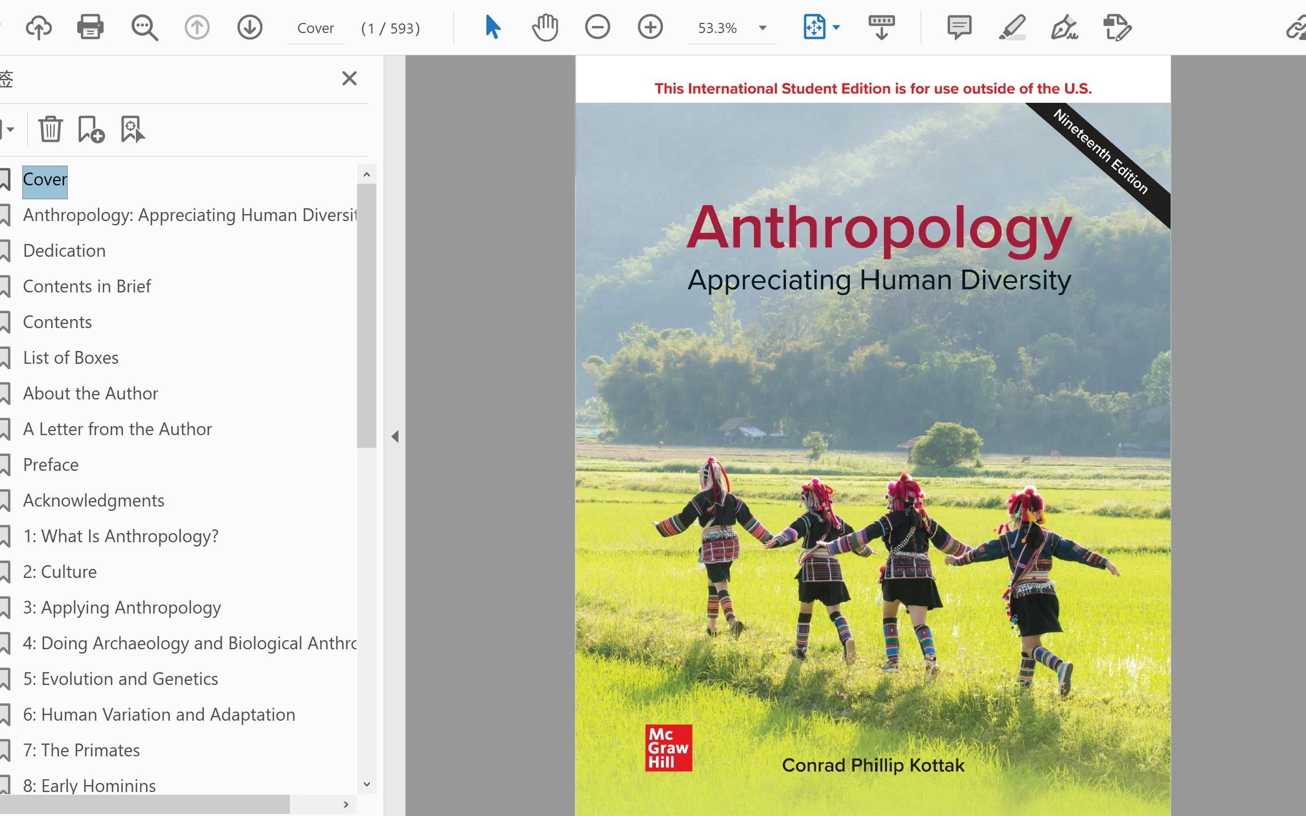Add a new bookmark icon
This screenshot has height=816, width=1306.
(91, 129)
